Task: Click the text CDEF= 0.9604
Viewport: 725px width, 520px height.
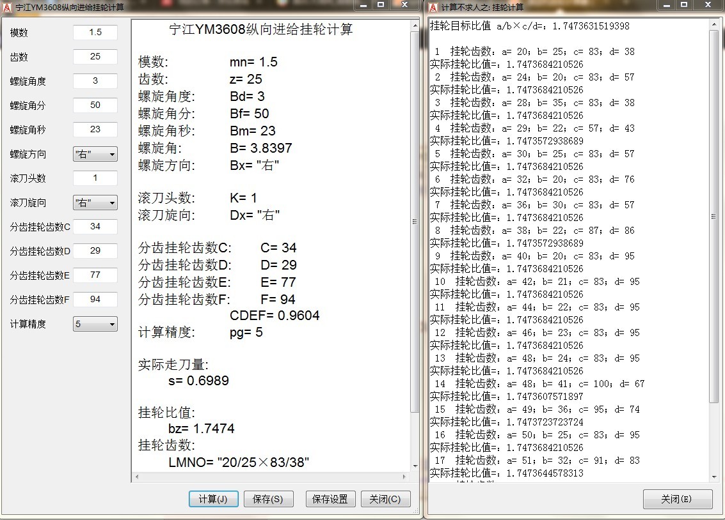Action: tap(275, 316)
